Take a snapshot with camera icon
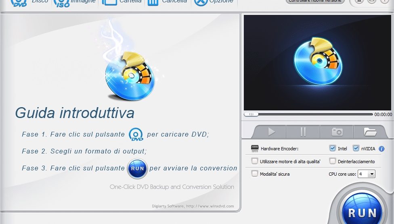The height and width of the screenshot is (224, 394). pos(337,132)
